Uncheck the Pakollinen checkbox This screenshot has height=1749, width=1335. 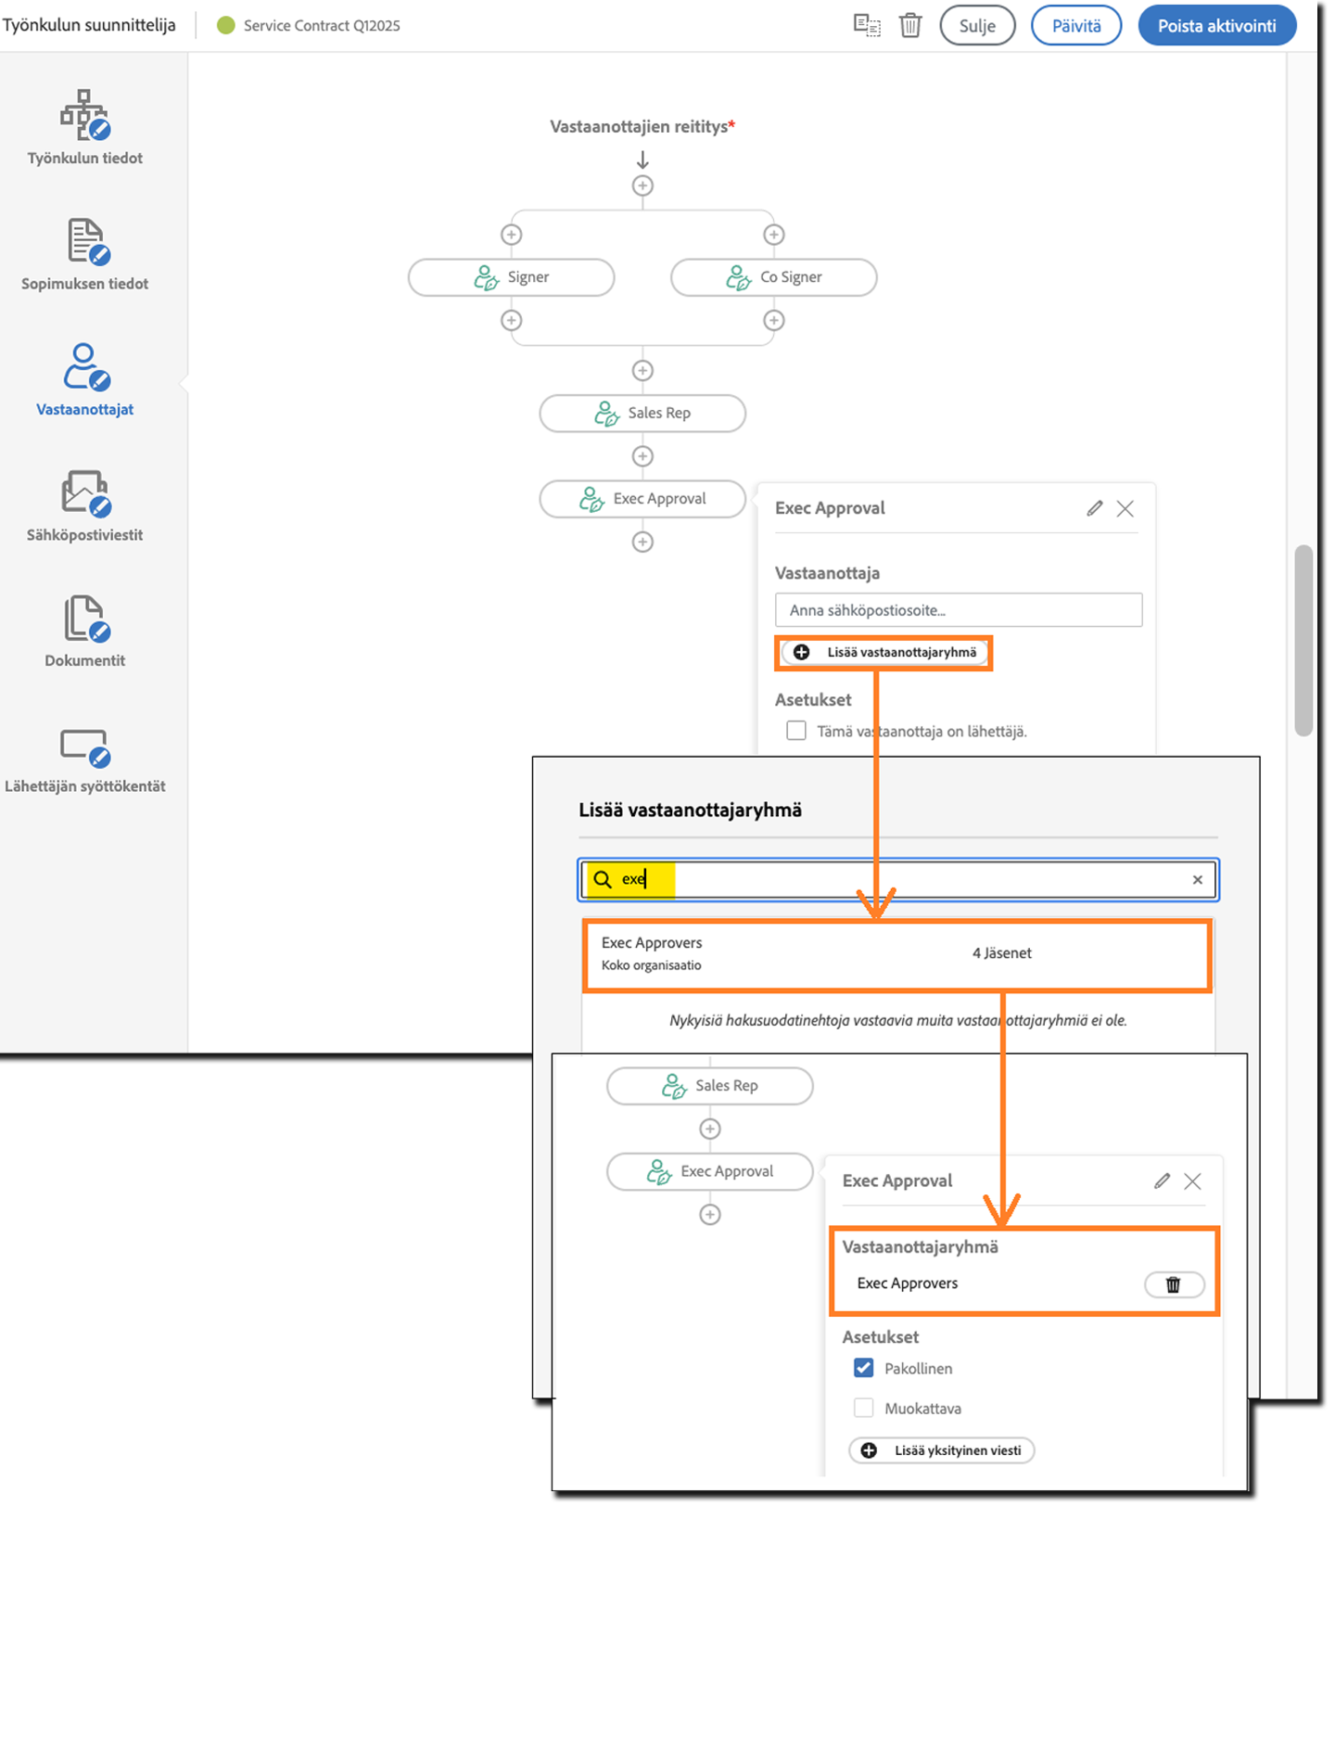point(863,1368)
